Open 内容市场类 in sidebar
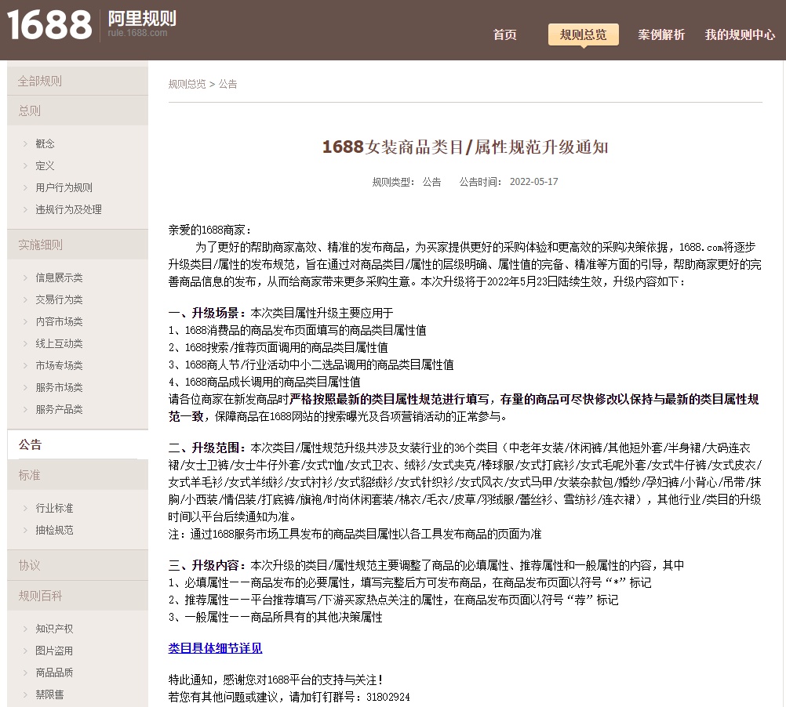The height and width of the screenshot is (707, 786). click(59, 322)
